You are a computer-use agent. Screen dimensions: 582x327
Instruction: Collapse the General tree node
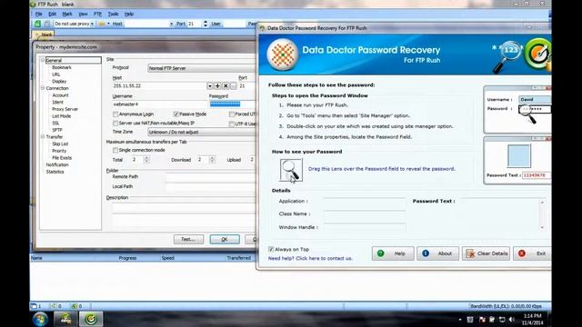43,60
